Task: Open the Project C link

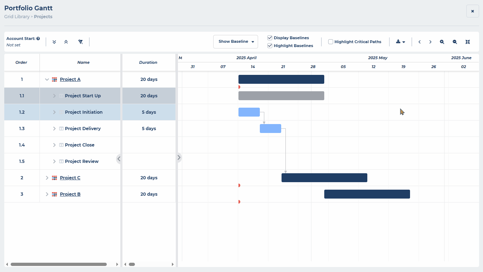Action: tap(70, 178)
